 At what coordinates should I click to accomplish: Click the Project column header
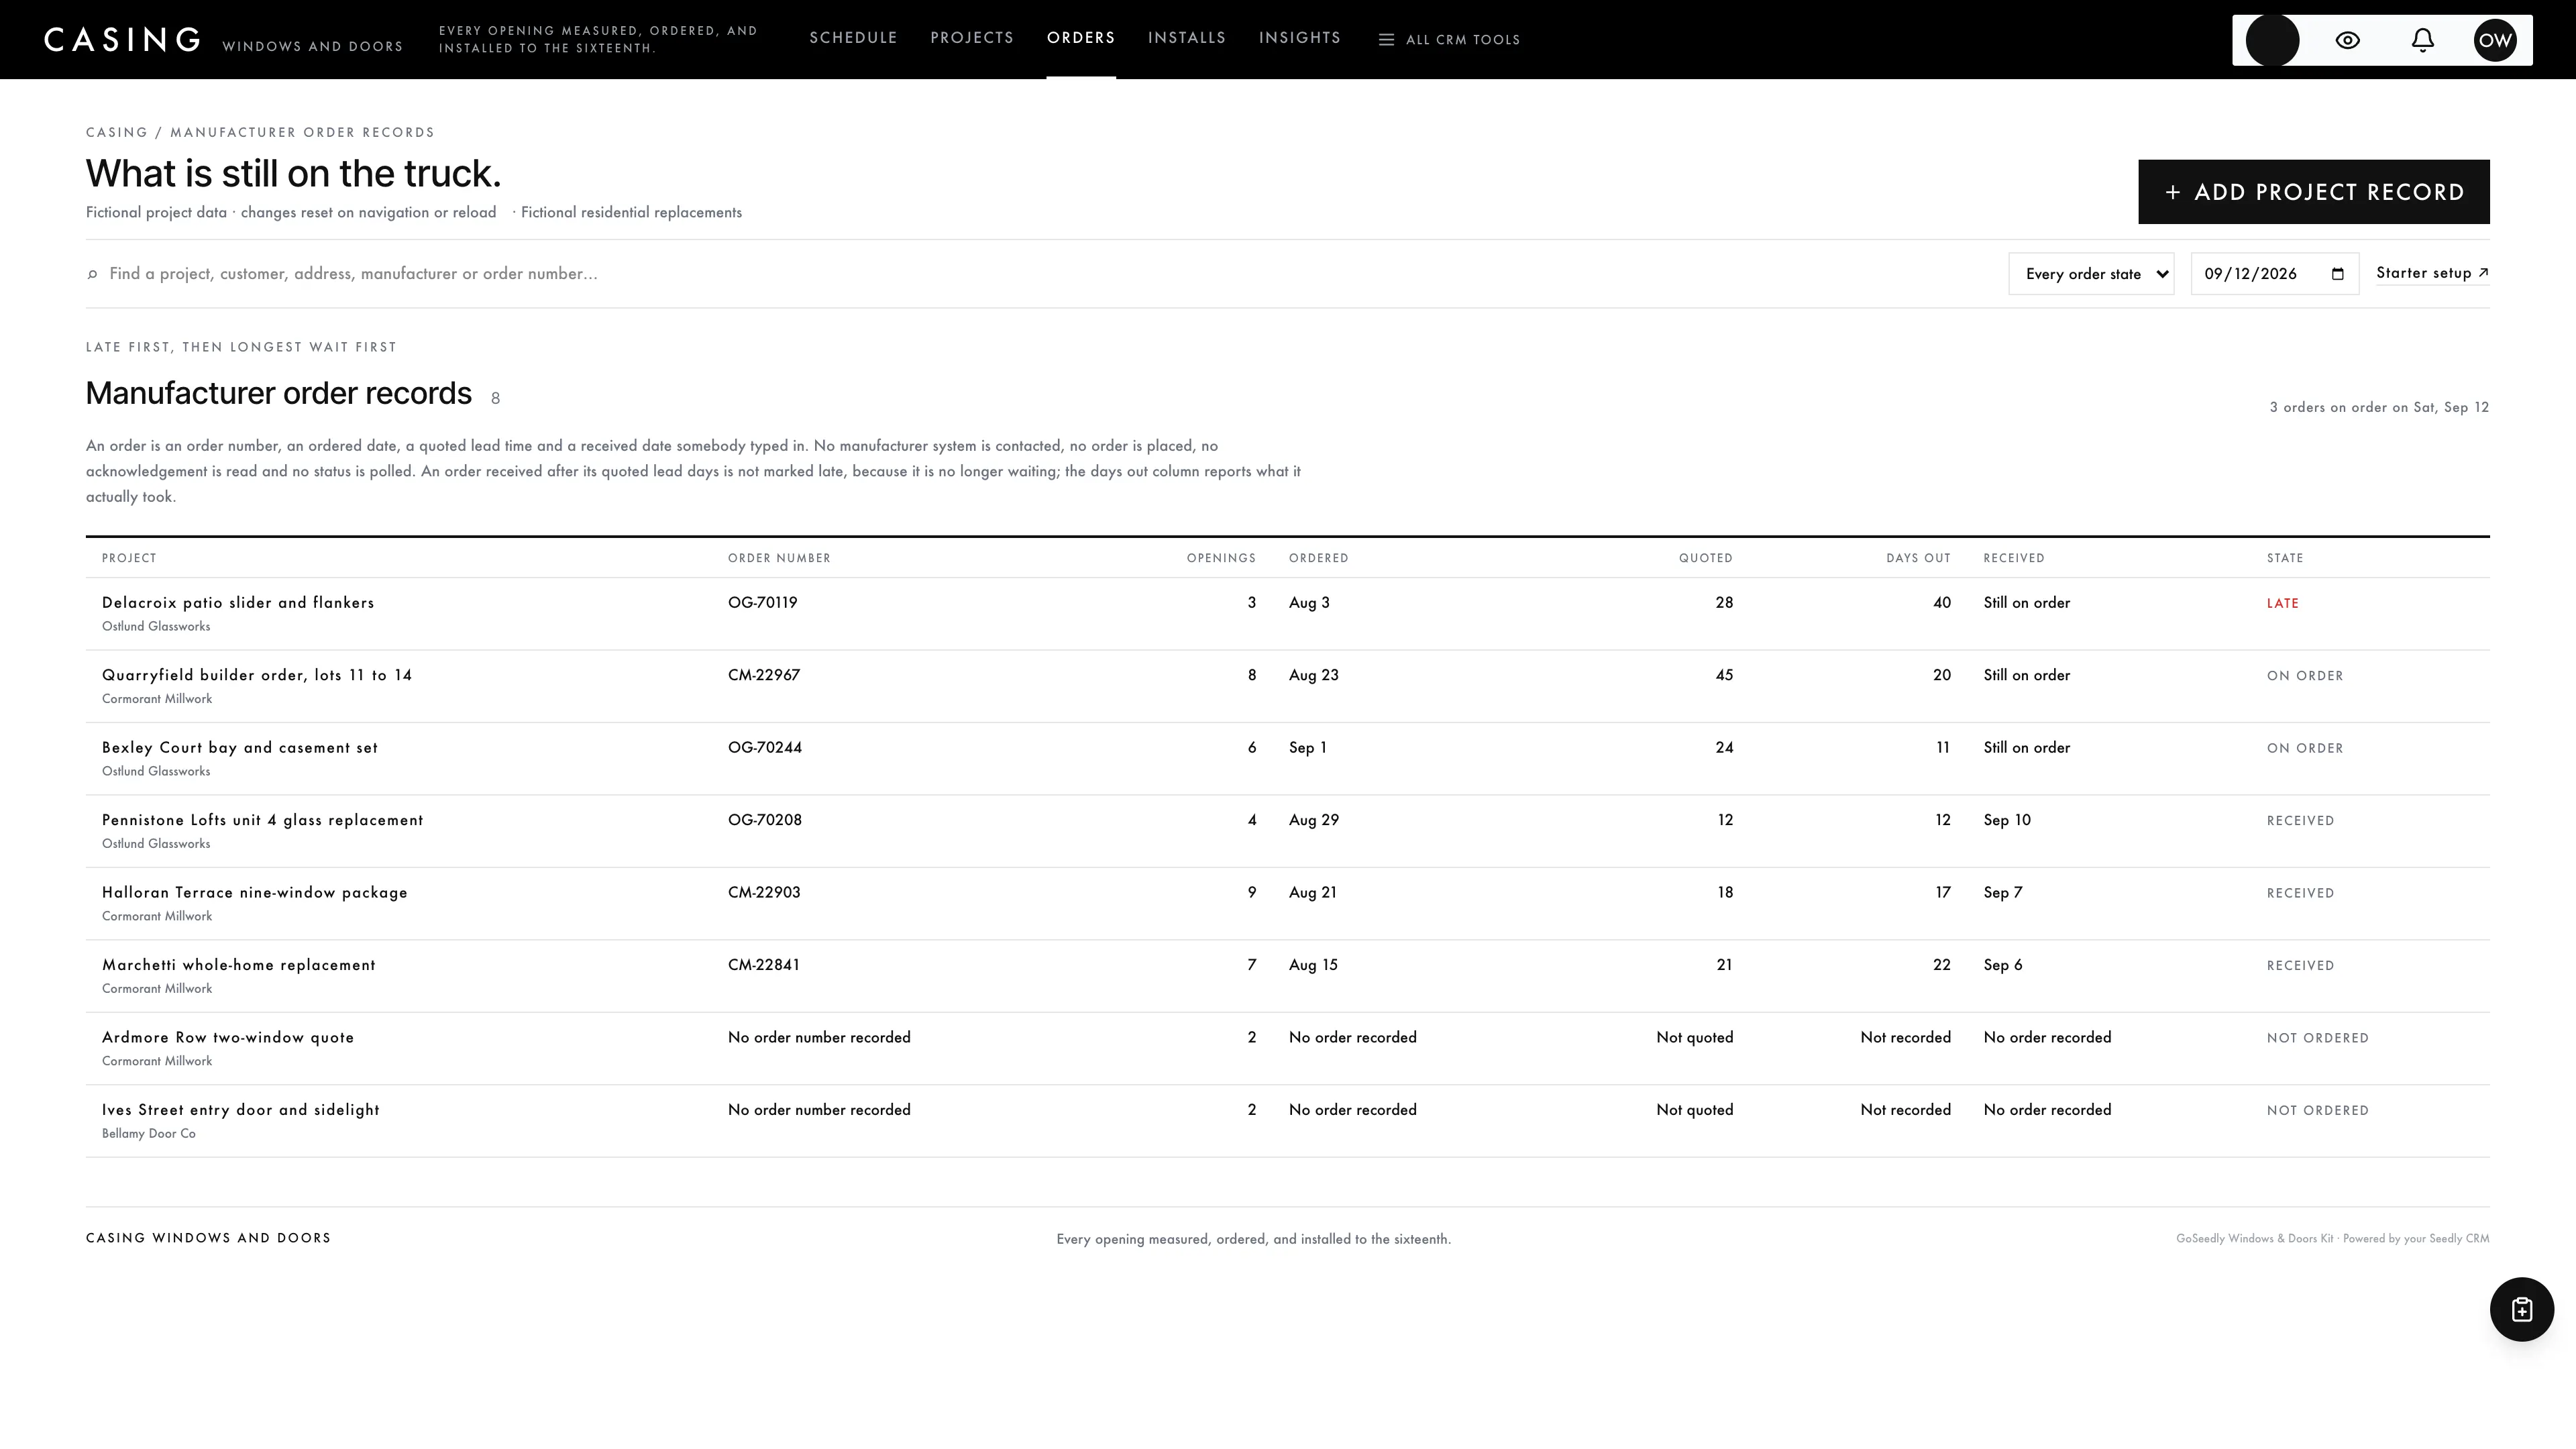click(x=129, y=558)
